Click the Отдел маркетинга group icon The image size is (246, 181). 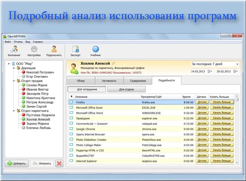coord(18,111)
